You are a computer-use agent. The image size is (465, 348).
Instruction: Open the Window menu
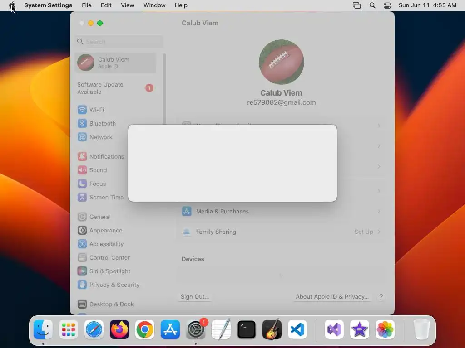[x=154, y=5]
